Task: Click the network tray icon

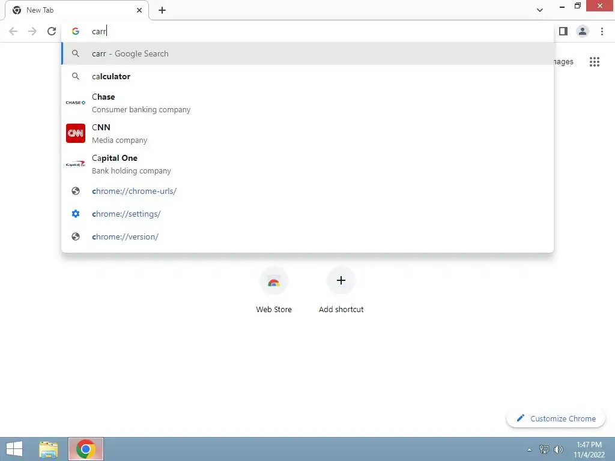Action: pos(544,450)
